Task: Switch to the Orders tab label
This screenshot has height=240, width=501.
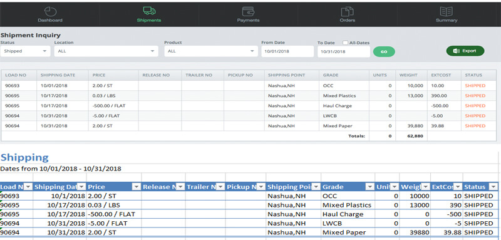Action: (x=348, y=20)
